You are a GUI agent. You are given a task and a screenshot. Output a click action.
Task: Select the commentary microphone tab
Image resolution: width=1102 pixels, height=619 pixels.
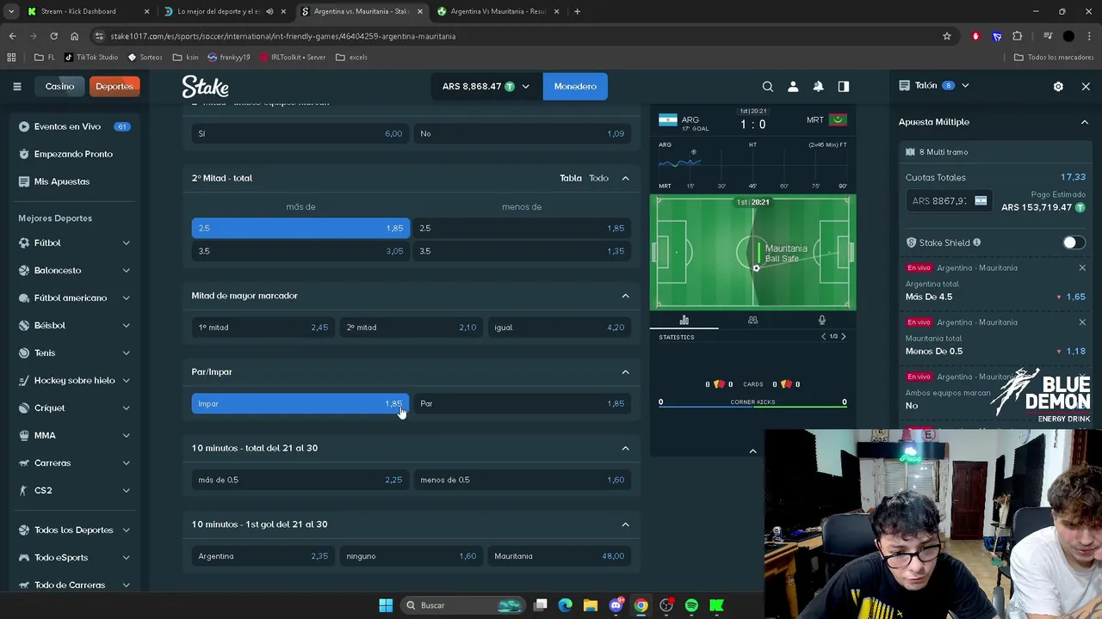[821, 320]
